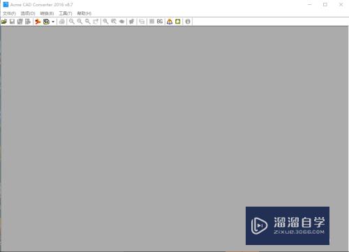
Task: Click the red PDF convert icon
Action: [38, 22]
